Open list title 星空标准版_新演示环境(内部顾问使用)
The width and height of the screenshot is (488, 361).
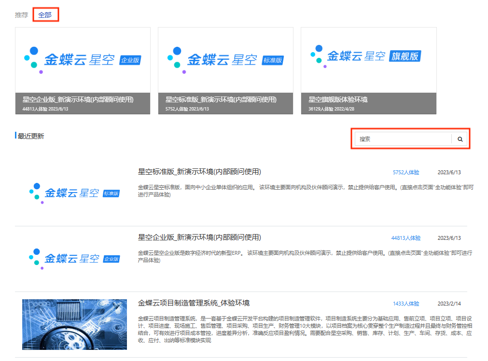click(199, 172)
